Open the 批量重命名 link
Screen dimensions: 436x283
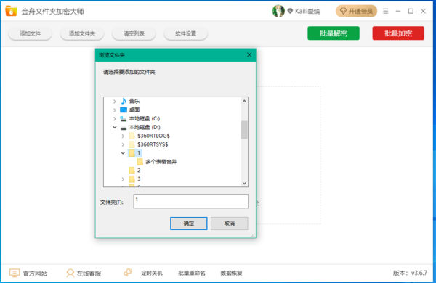pyautogui.click(x=192, y=273)
